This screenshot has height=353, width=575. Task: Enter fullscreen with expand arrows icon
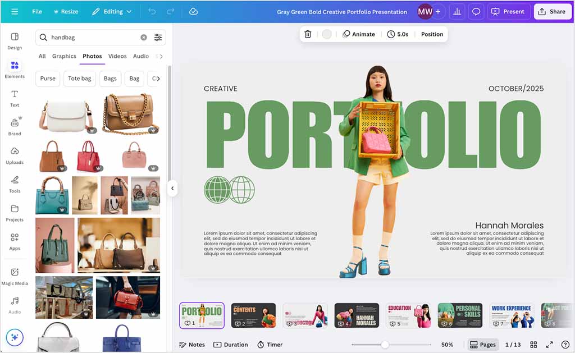549,345
